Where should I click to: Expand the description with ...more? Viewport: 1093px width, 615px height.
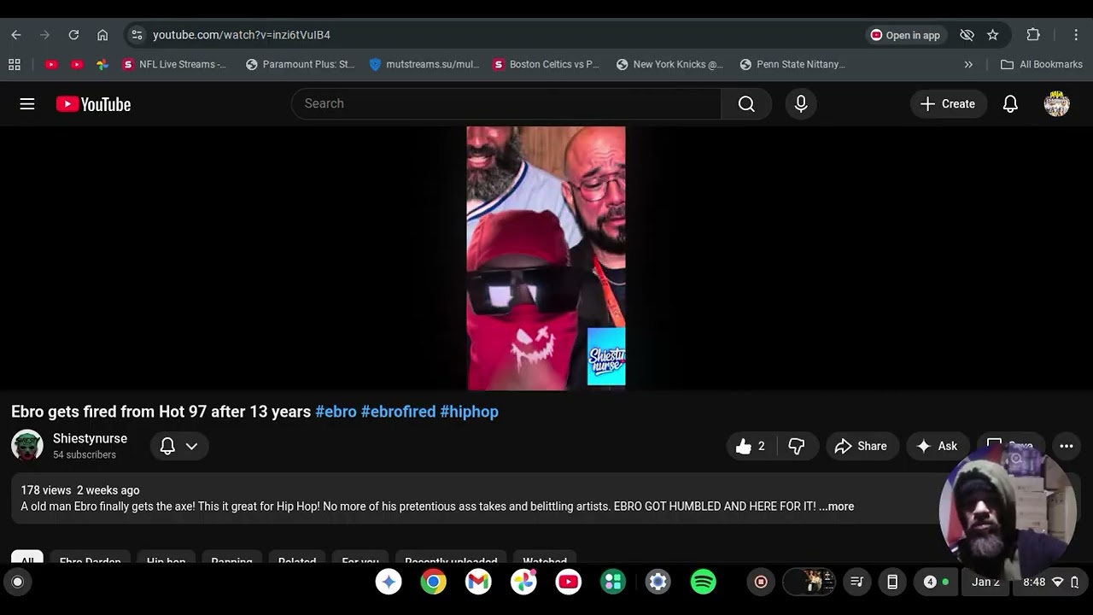[x=837, y=507]
